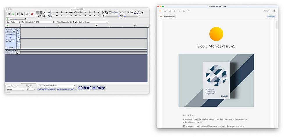Click the Play-at-Speed green button
This screenshot has height=139, width=291.
(x=8, y=19)
